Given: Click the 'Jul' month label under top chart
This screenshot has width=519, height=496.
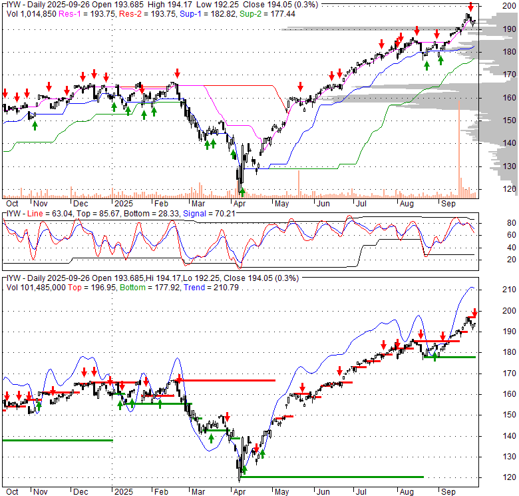Looking at the screenshot, I should [361, 204].
